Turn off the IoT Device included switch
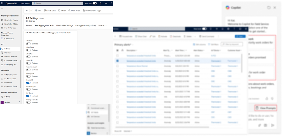The height and width of the screenshot is (136, 283). pos(28,96)
